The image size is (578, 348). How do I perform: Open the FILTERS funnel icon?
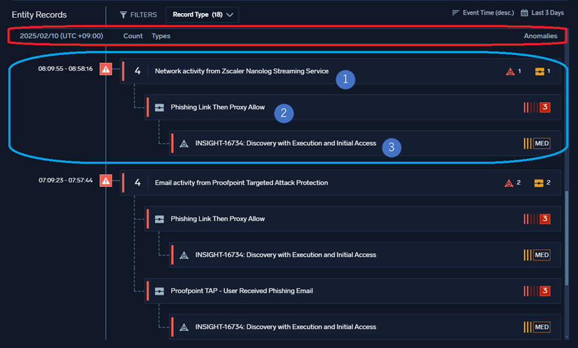[x=123, y=15]
